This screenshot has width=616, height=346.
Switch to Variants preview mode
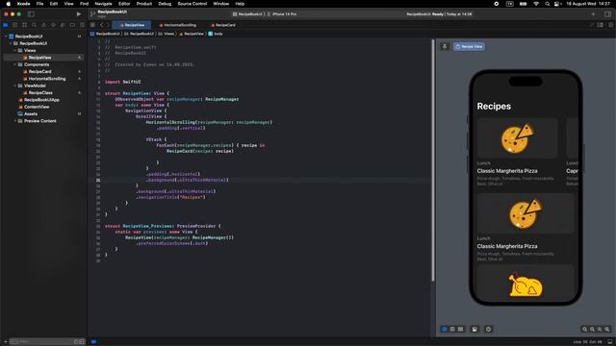point(460,329)
